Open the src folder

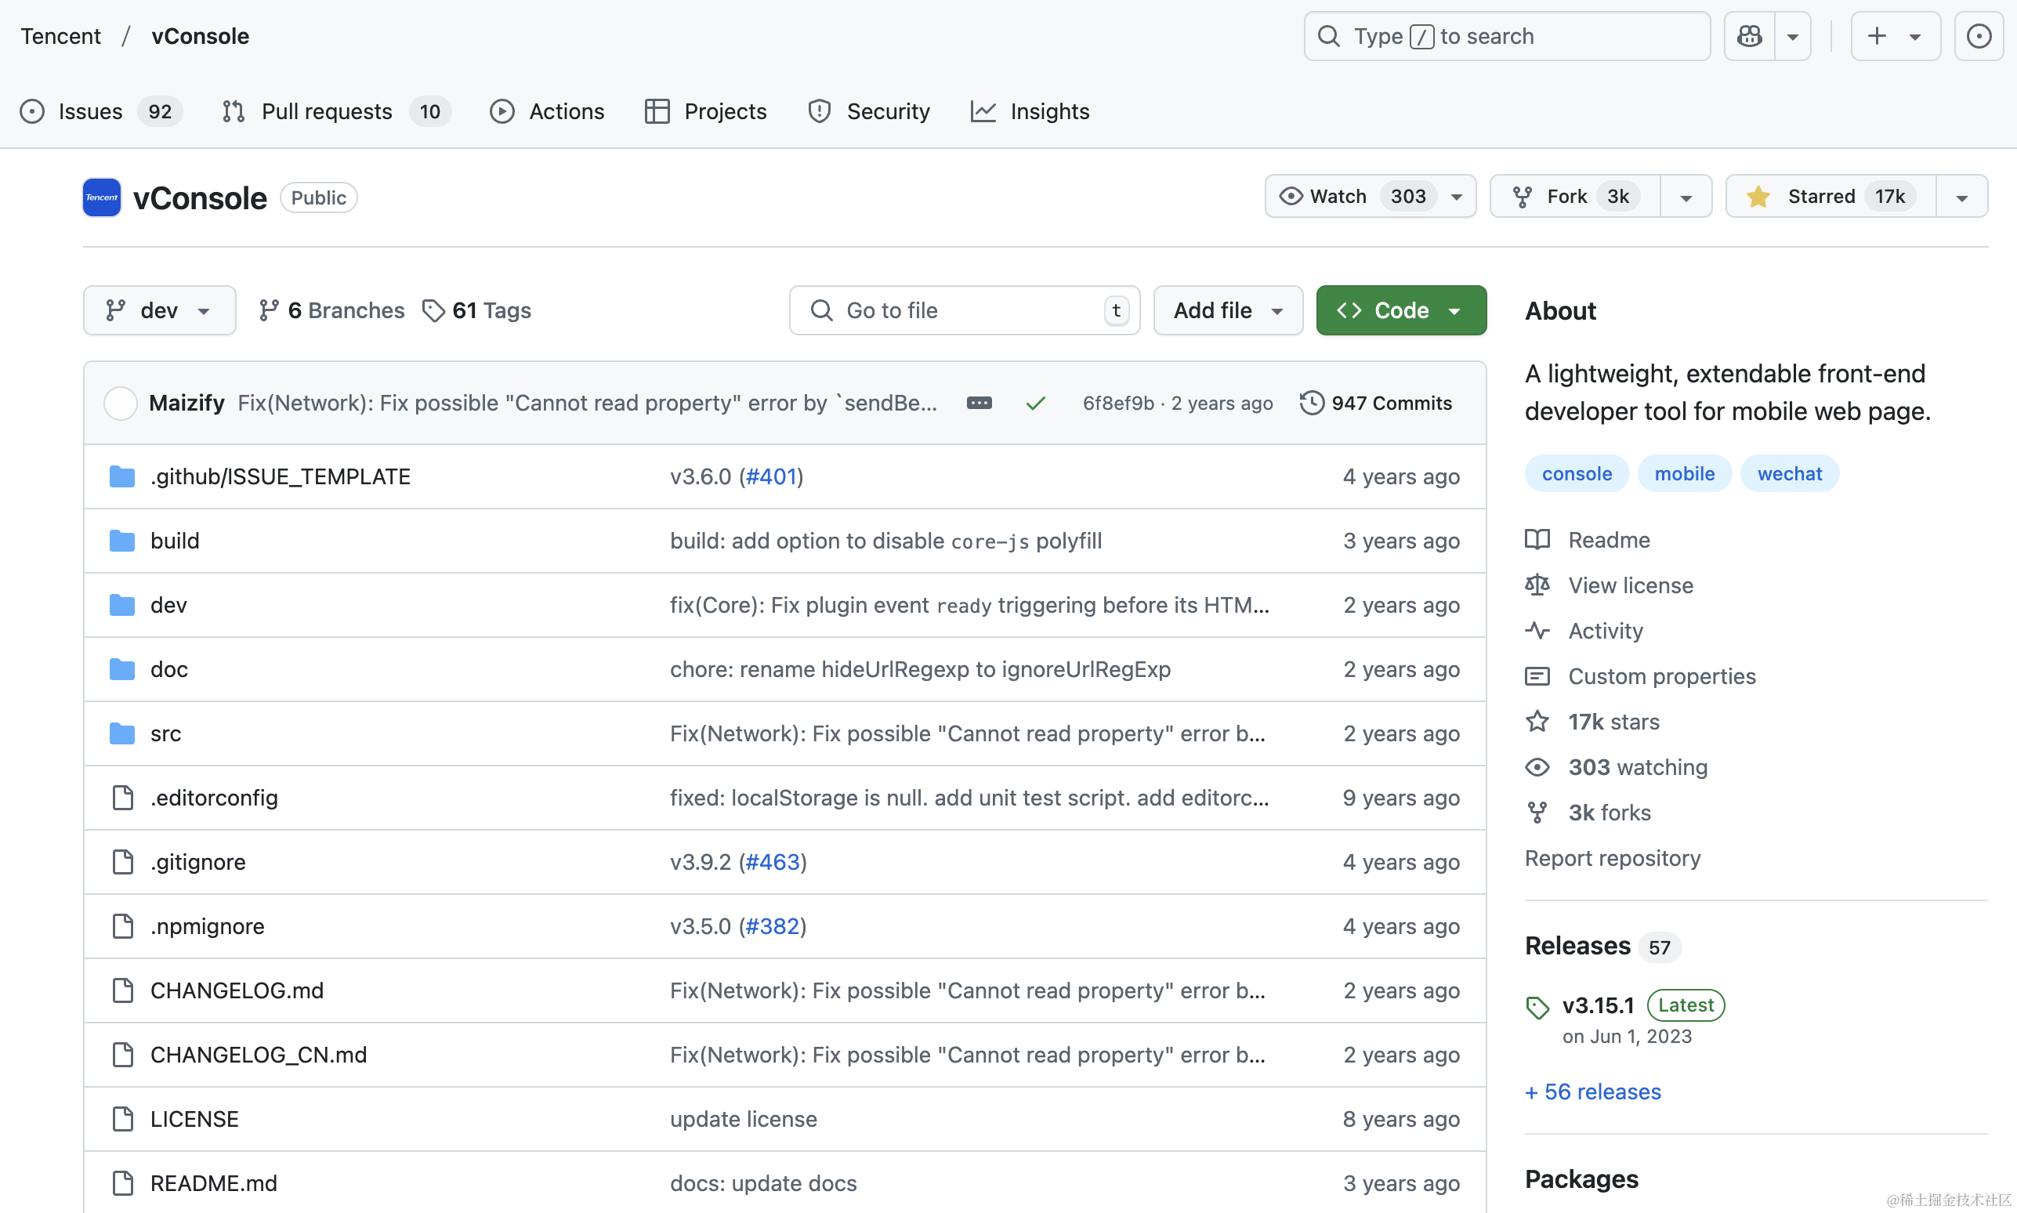click(x=166, y=733)
